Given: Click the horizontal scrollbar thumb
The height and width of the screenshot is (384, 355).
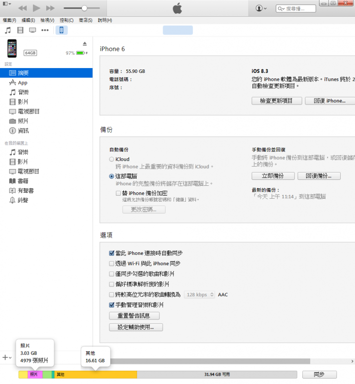Looking at the screenshot, I should pos(210,361).
